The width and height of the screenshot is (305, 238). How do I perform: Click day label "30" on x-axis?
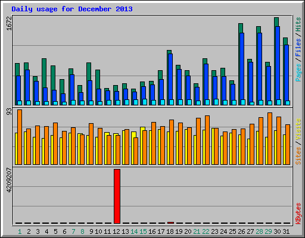tap(277, 231)
